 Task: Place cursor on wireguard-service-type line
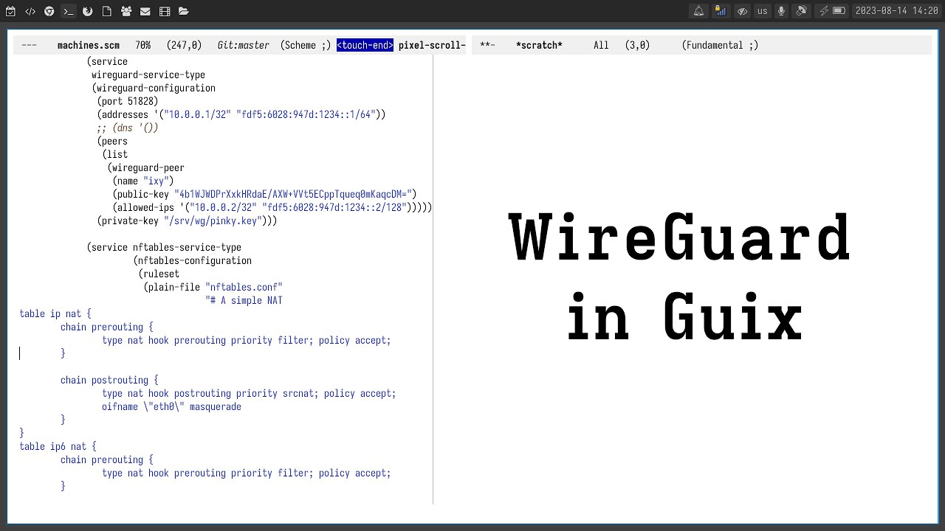(148, 74)
